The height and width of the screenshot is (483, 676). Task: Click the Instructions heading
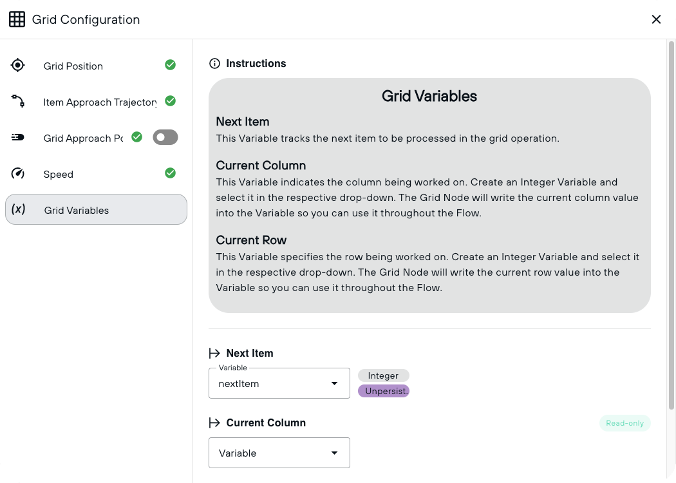(256, 63)
